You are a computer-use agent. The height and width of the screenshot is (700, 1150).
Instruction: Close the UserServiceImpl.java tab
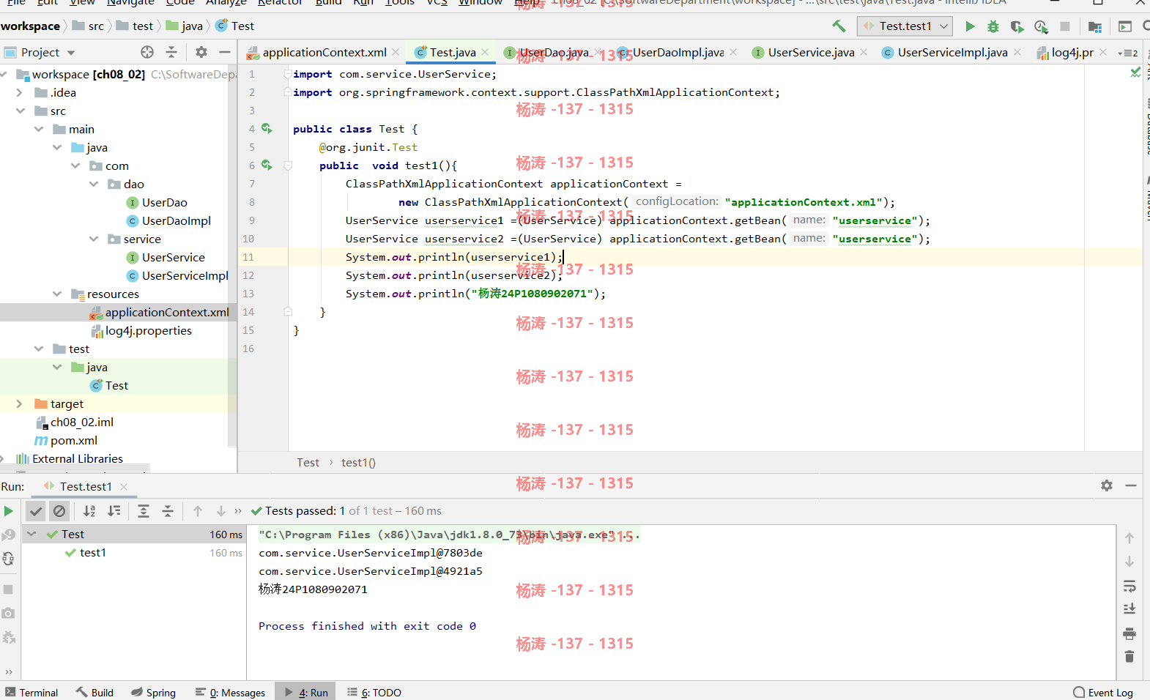pos(1017,53)
